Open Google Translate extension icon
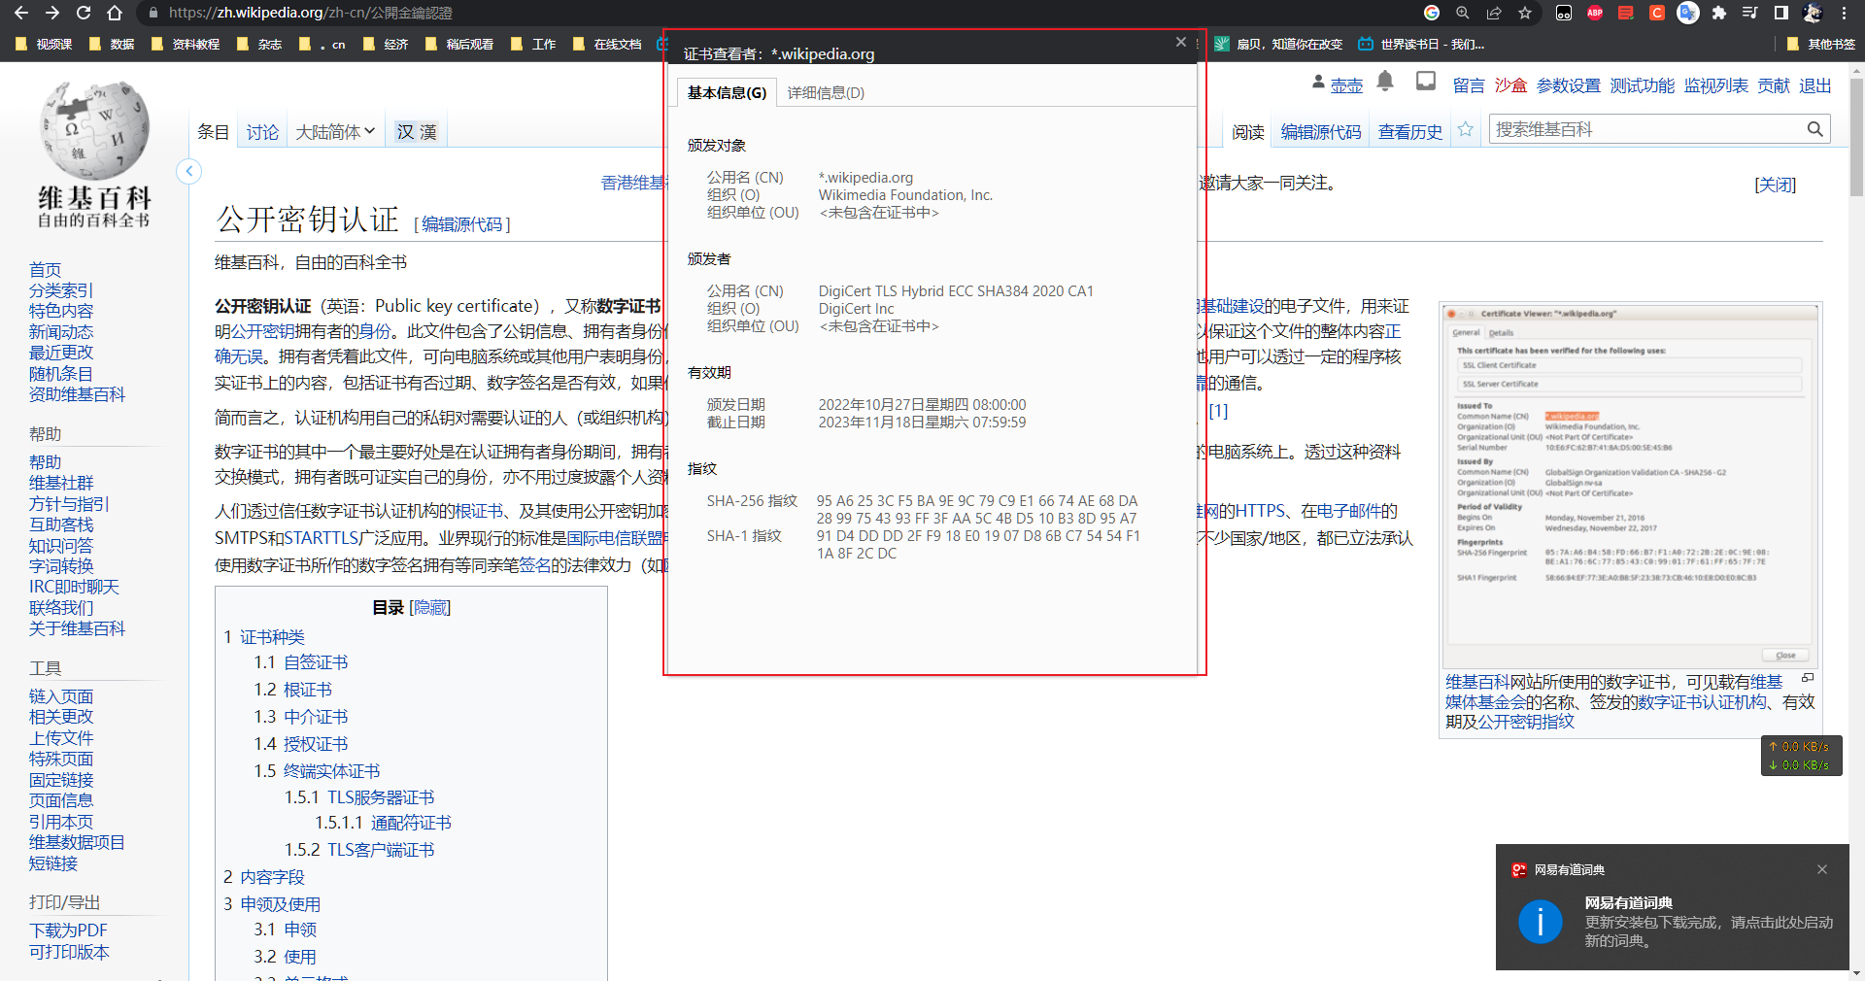 tap(1688, 13)
